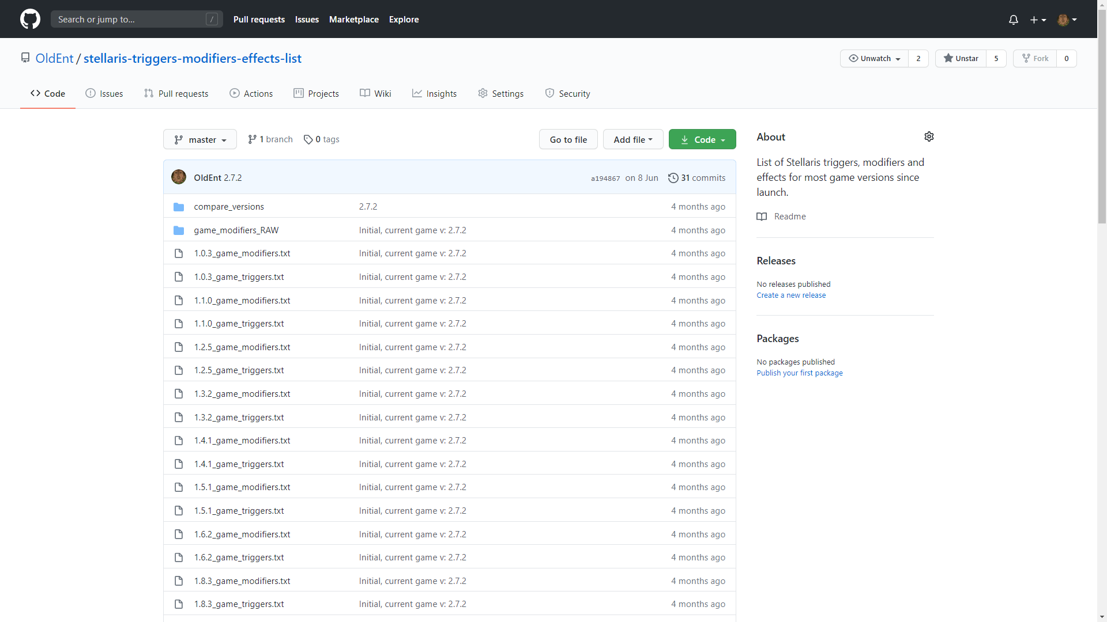Click the Security shield icon
The width and height of the screenshot is (1107, 622).
coord(549,93)
